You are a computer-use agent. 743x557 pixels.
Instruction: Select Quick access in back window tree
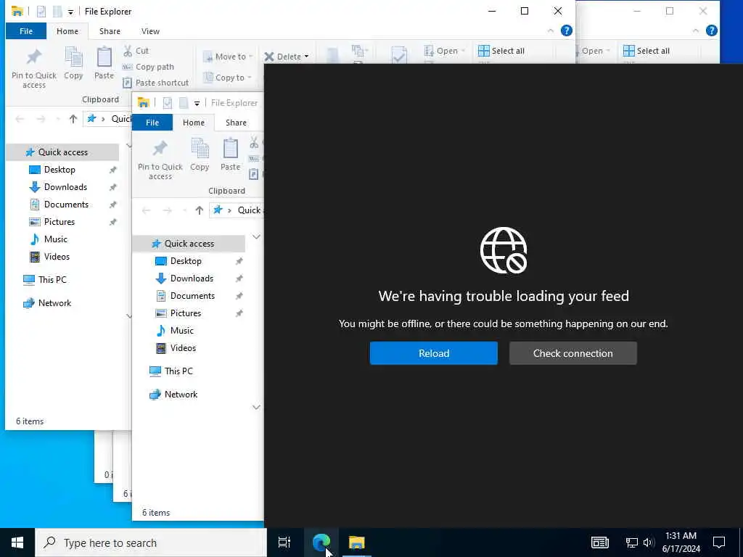tap(62, 152)
